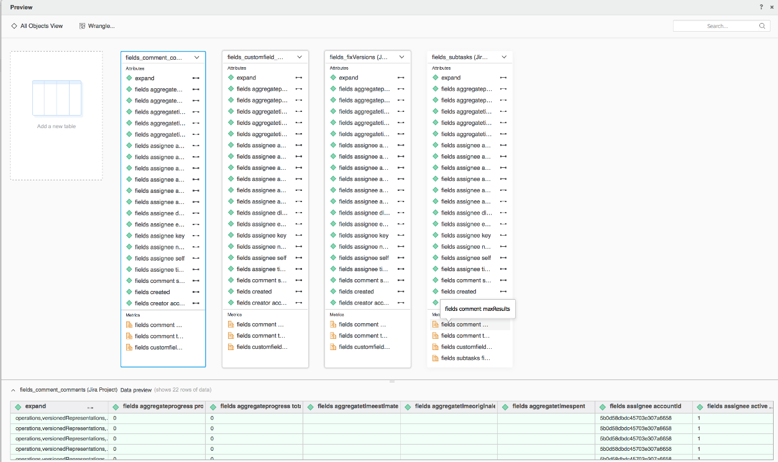778x462 pixels.
Task: Click link icon beside fields assignee key in fields_comment table
Action: coord(196,236)
